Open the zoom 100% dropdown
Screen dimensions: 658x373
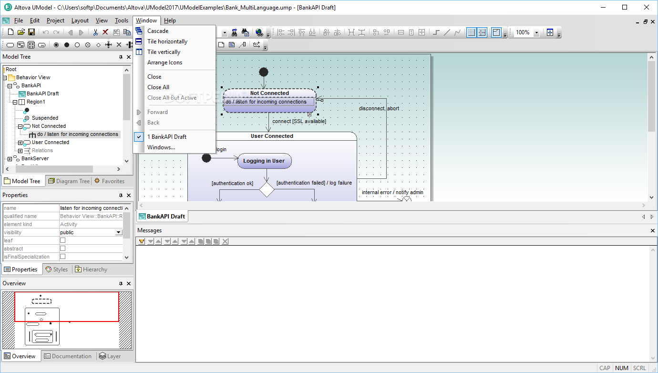pos(536,32)
